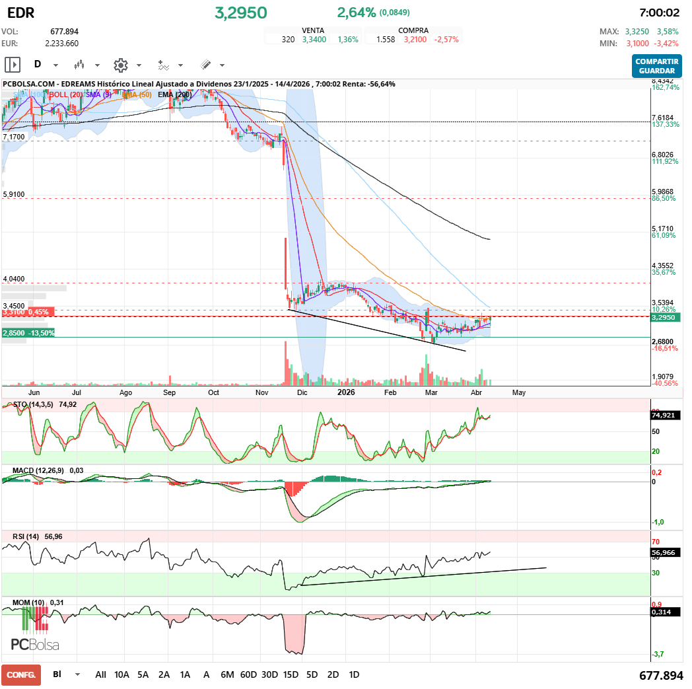
Task: Click the VOL 677.894 value at top
Action: 65,32
